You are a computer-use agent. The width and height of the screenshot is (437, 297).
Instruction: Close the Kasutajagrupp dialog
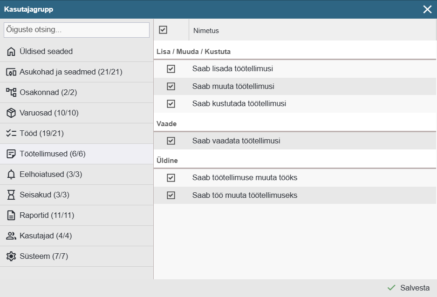point(427,9)
